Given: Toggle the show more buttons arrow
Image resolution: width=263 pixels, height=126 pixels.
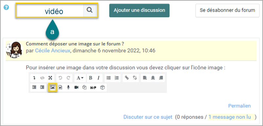Looking at the screenshot, I should tap(34, 78).
